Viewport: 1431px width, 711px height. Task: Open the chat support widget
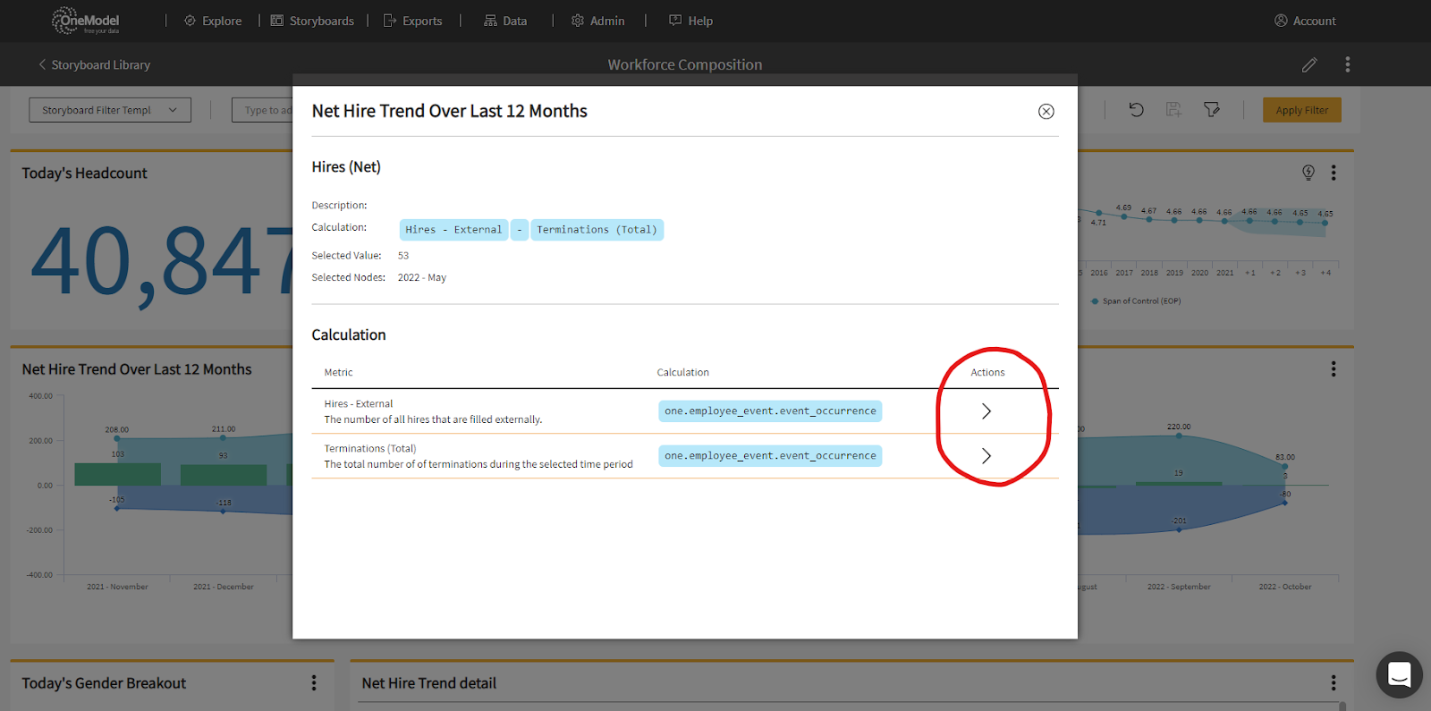tap(1399, 674)
